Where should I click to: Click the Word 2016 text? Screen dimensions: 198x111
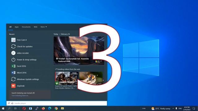tap(22, 73)
